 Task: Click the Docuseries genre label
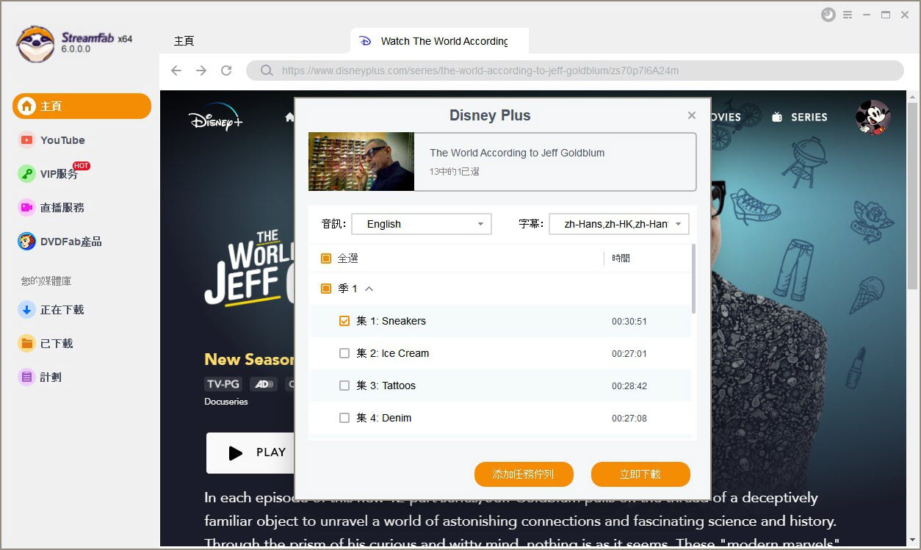[x=226, y=402]
